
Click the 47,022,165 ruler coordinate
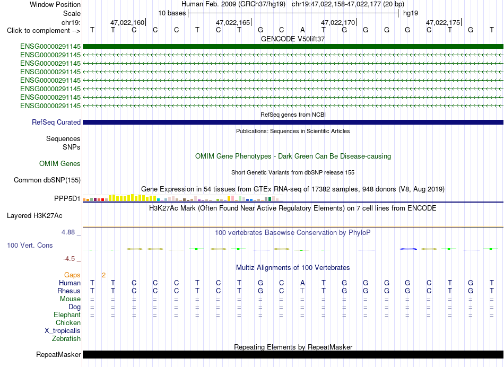233,22
